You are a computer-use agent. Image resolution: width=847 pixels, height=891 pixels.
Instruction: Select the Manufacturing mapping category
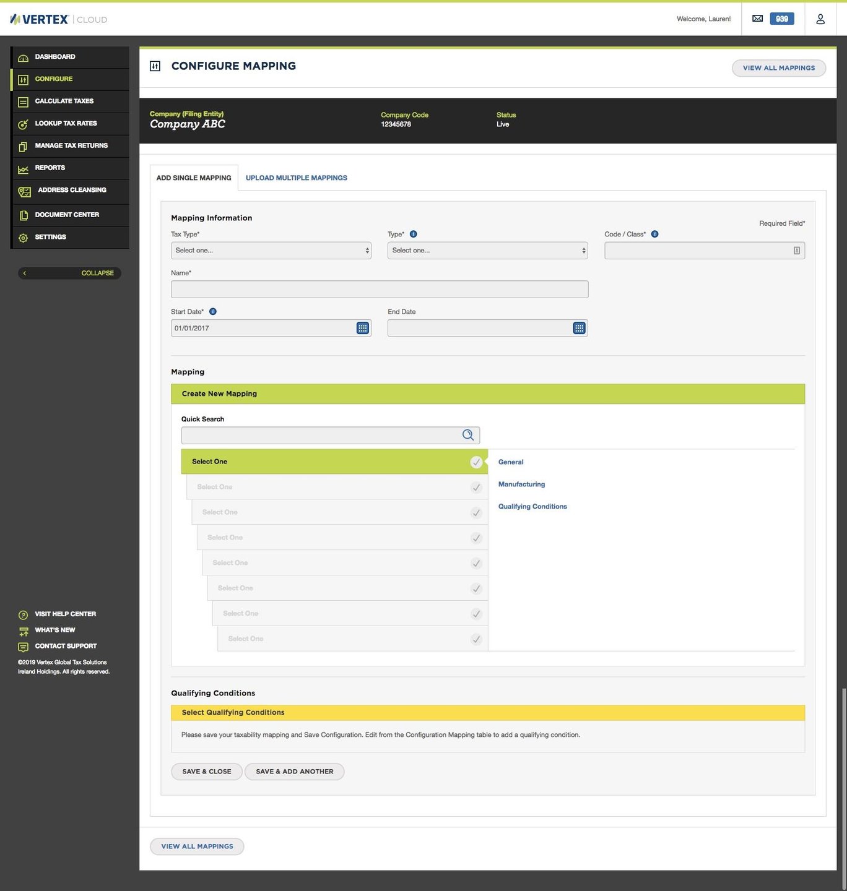pos(522,484)
